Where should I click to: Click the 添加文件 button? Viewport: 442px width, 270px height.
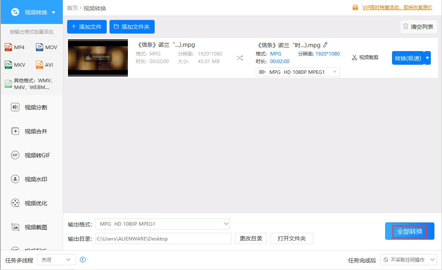tap(87, 27)
